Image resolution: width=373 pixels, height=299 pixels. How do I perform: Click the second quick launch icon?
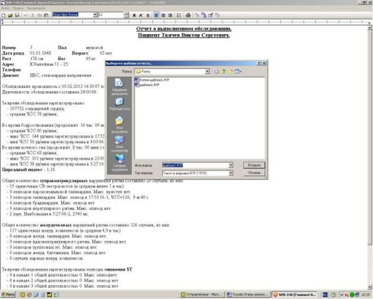[29, 294]
